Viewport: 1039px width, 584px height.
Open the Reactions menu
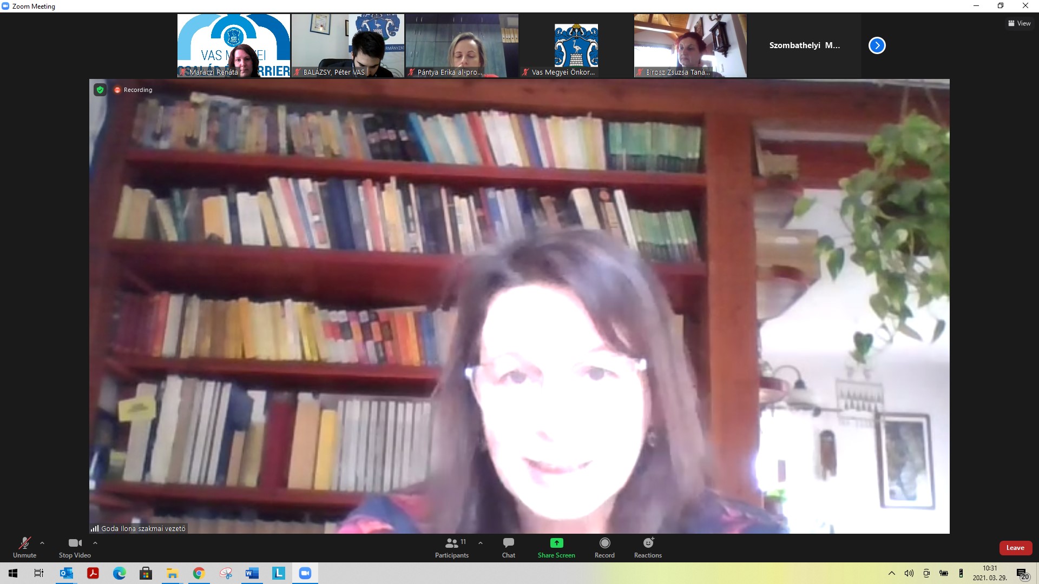pyautogui.click(x=648, y=547)
